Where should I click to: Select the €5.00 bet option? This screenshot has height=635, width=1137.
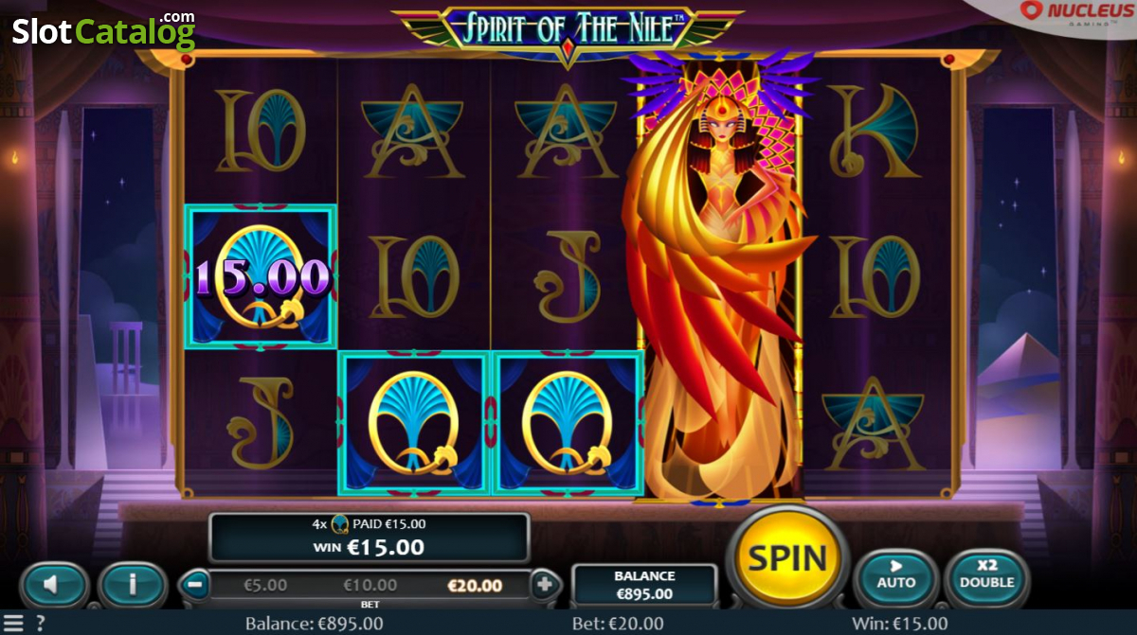[265, 586]
